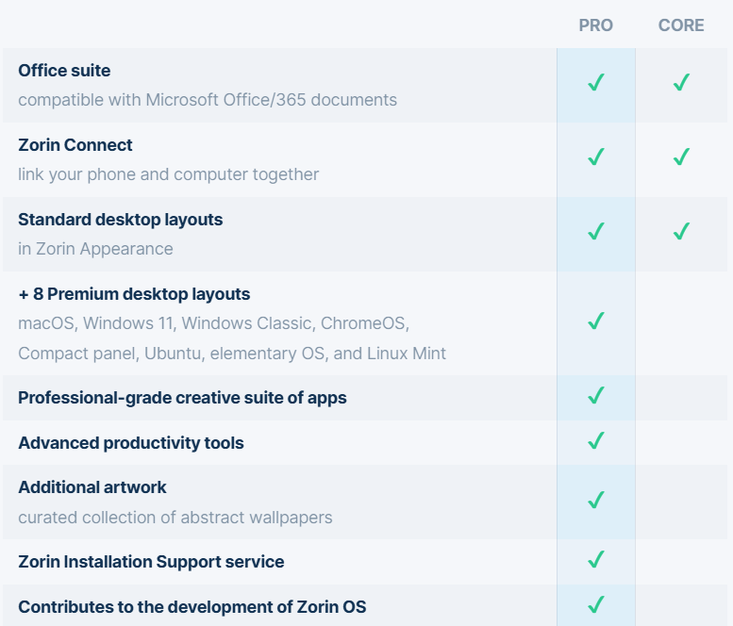
Task: Click PRO checkmark for Premium desktop layouts
Action: (x=595, y=321)
